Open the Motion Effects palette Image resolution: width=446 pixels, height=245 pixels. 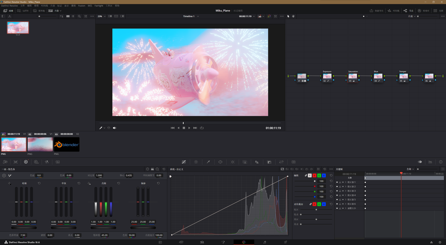(x=57, y=162)
